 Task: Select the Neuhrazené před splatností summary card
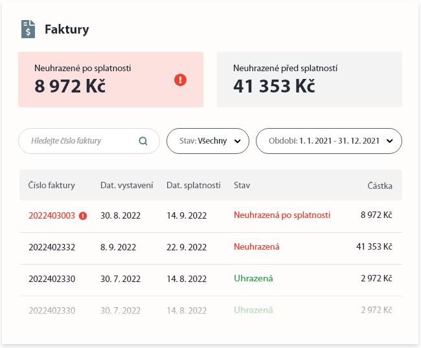click(x=309, y=80)
